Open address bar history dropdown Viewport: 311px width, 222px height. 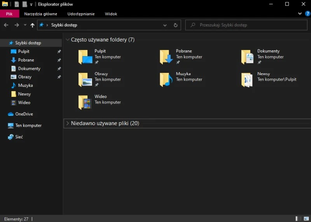tap(165, 25)
